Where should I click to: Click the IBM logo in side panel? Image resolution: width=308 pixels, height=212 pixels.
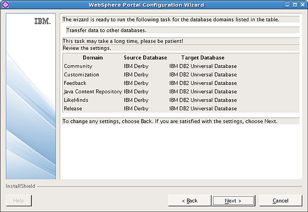(x=43, y=21)
